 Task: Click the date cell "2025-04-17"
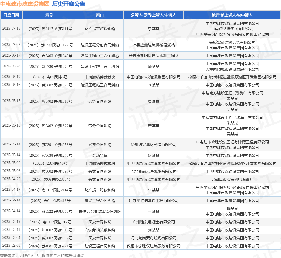pos(11,189)
